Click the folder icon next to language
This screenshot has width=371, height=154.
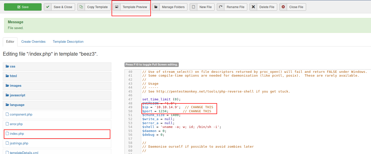pyautogui.click(x=7, y=105)
